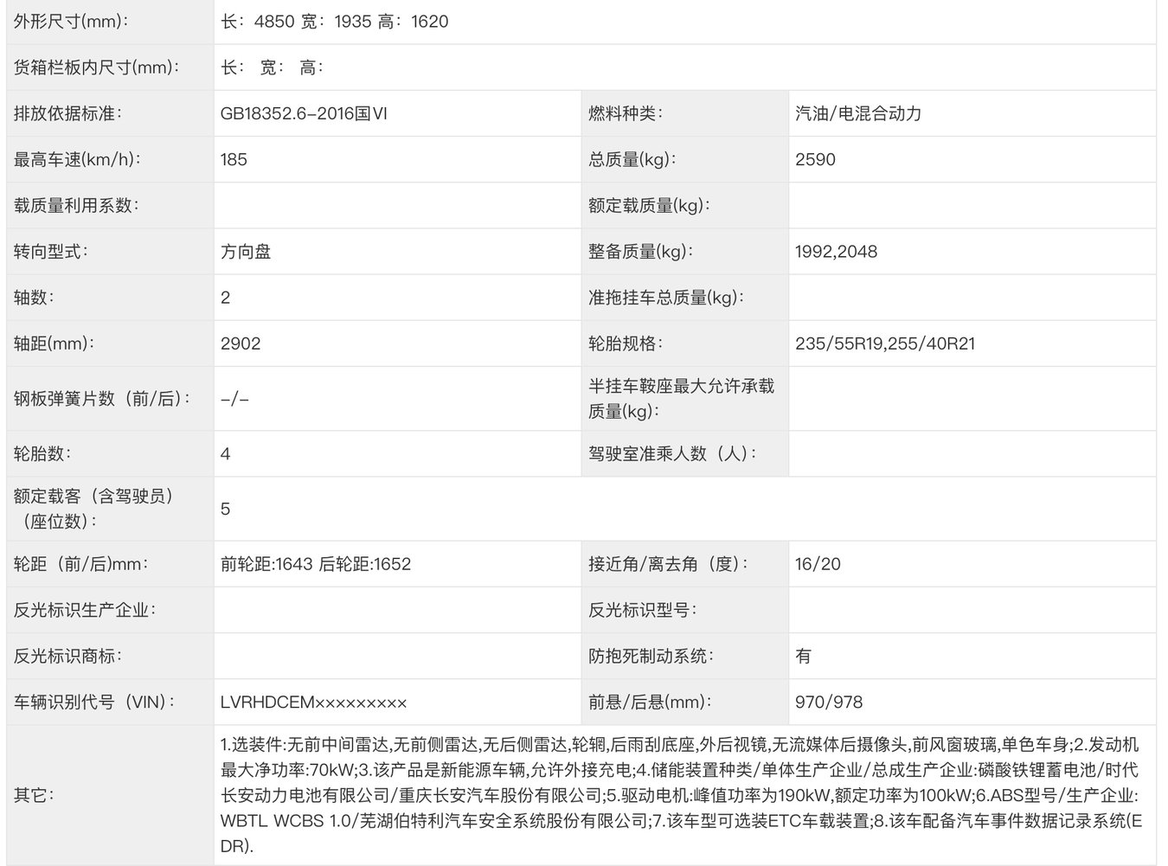Click the 轮胎规格 label
This screenshot has width=1168, height=866.
click(x=626, y=343)
